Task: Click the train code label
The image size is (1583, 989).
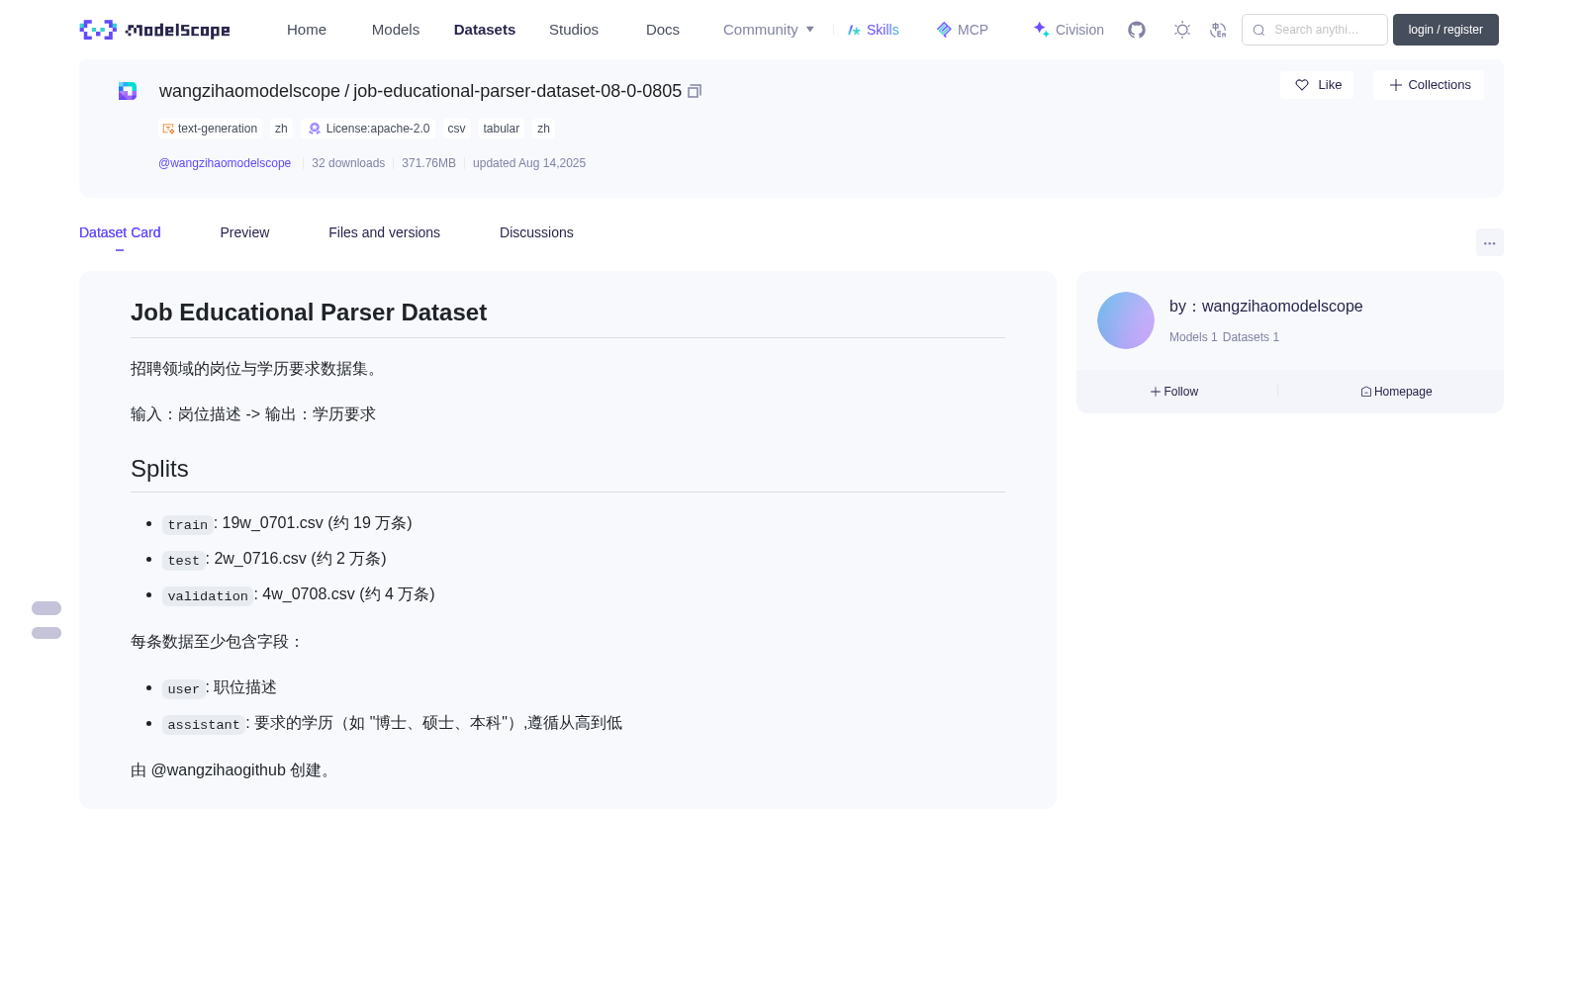Action: point(188,524)
